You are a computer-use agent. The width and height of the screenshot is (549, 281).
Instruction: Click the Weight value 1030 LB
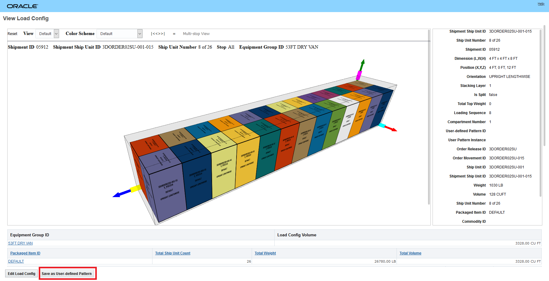tap(496, 185)
